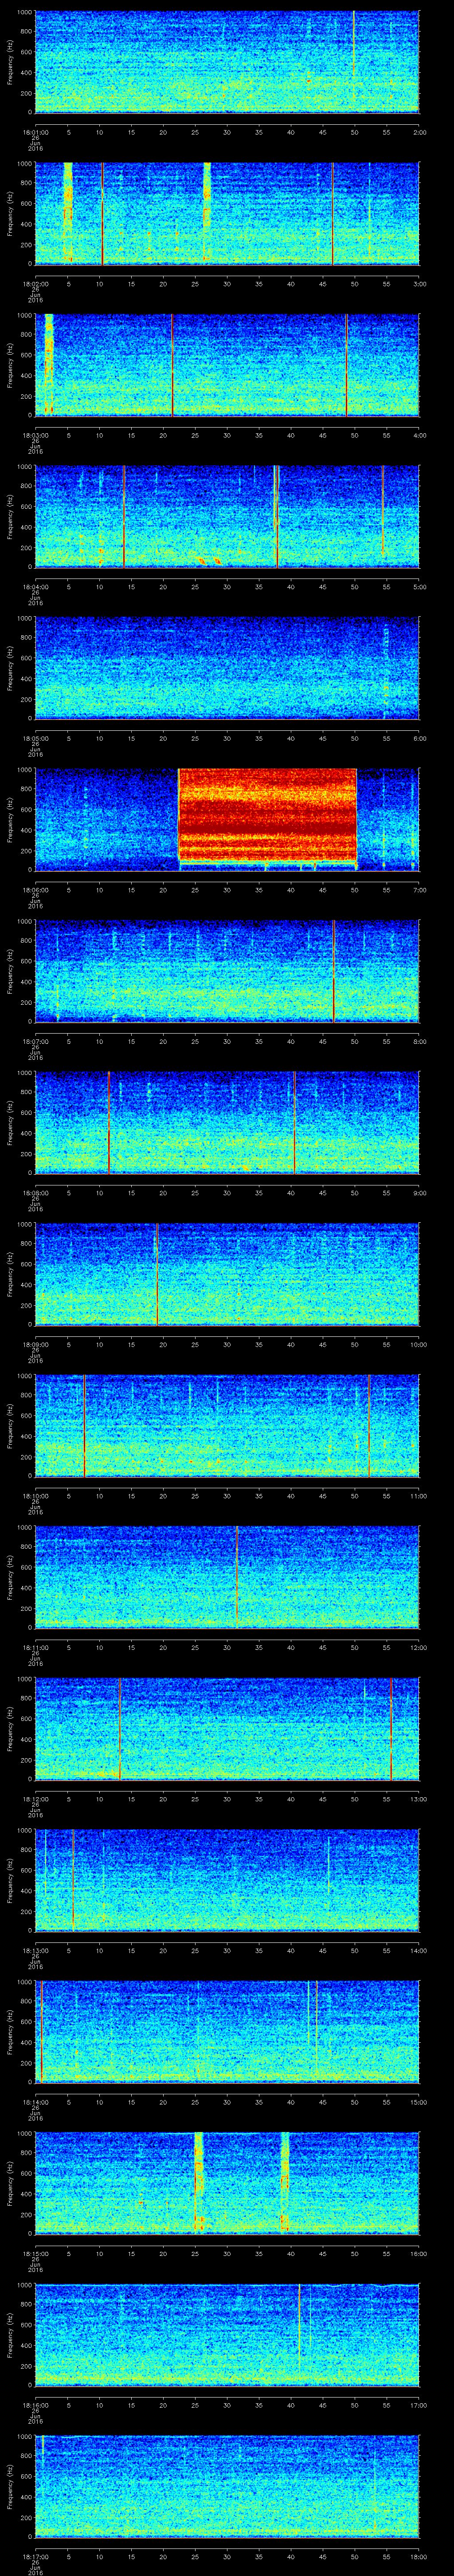Click the '18:16:00' start time label
This screenshot has width=454, height=2576.
pos(35,2404)
